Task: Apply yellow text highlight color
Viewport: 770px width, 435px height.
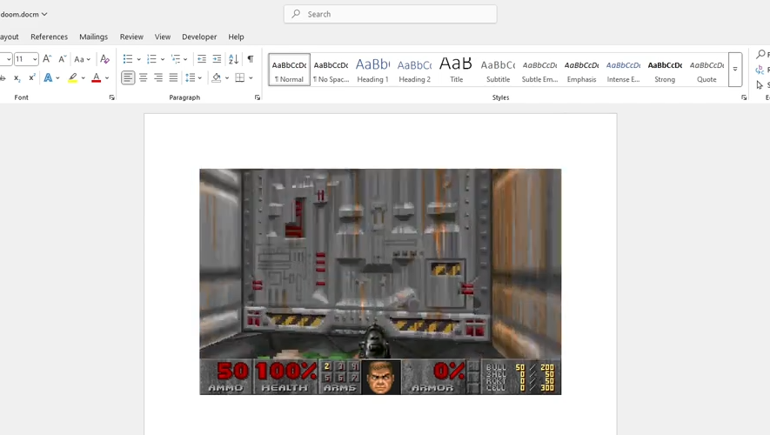Action: (73, 77)
